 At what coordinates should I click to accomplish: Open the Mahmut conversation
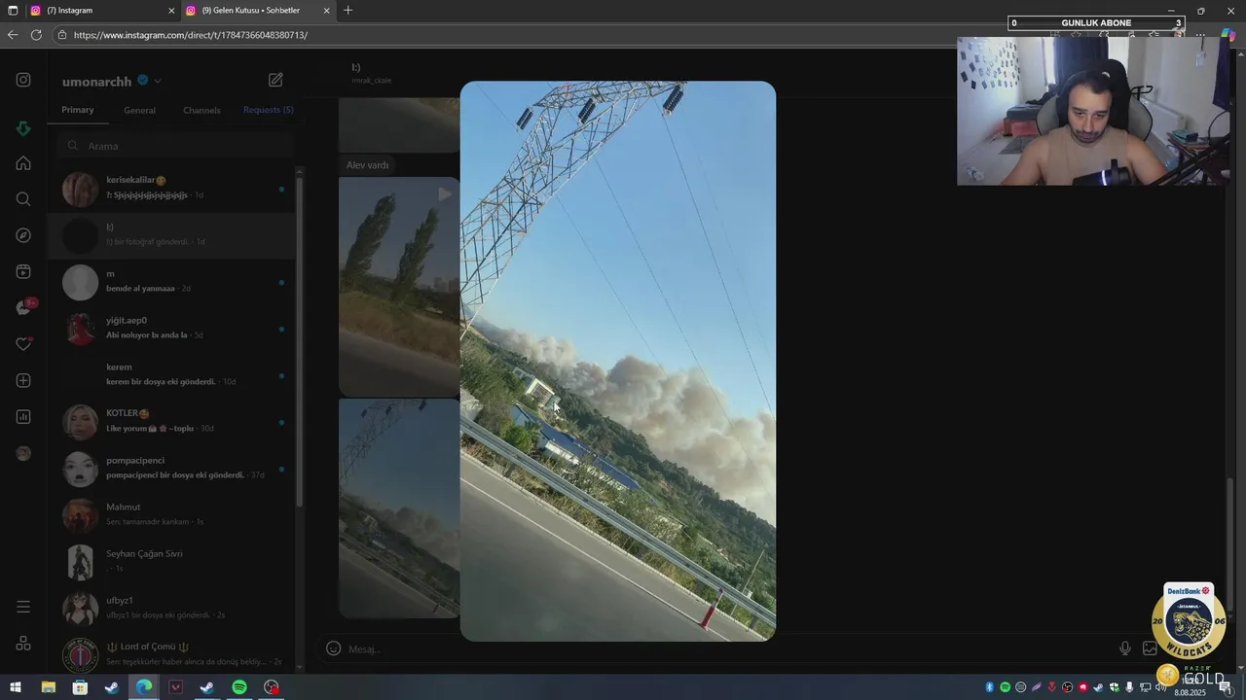[173, 515]
